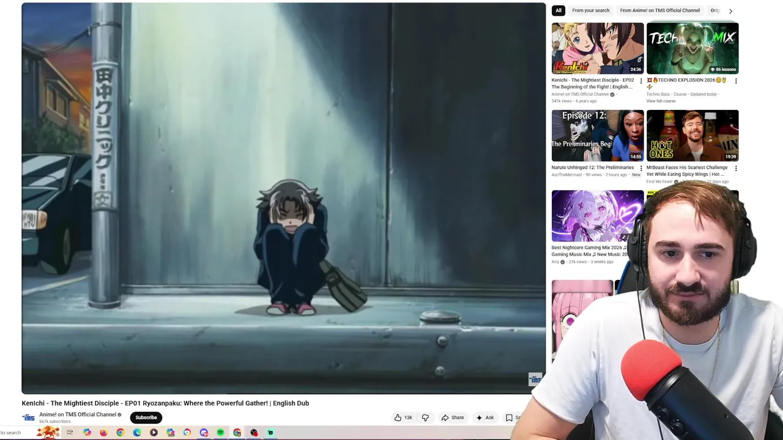Open options menu for MrBeast Hot Ones video

click(736, 168)
